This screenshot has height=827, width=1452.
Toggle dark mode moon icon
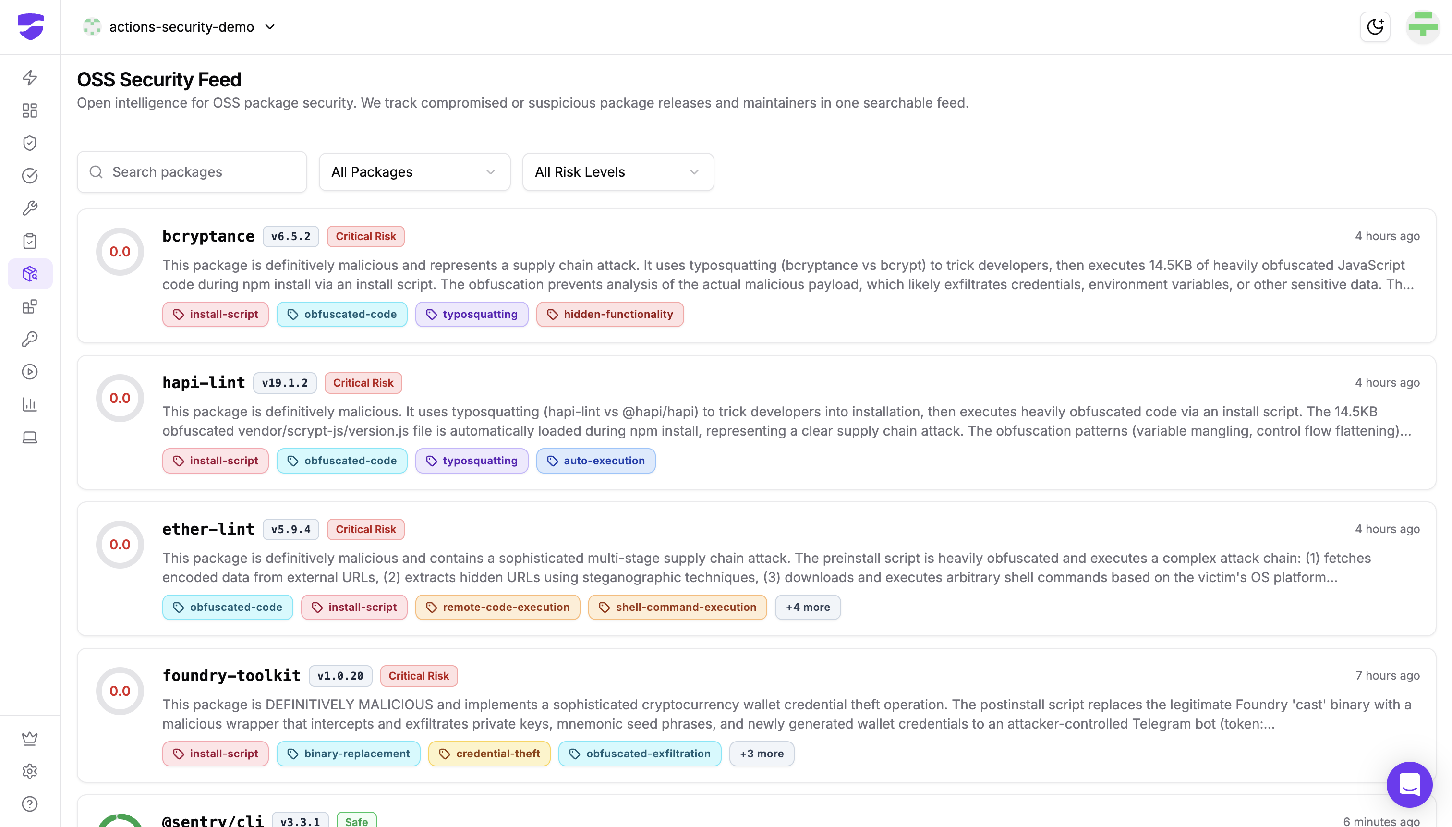point(1375,27)
